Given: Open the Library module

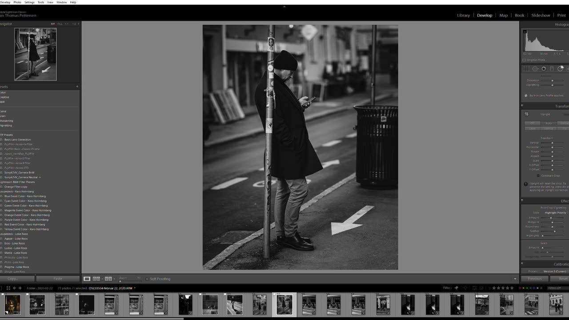Looking at the screenshot, I should pyautogui.click(x=463, y=15).
